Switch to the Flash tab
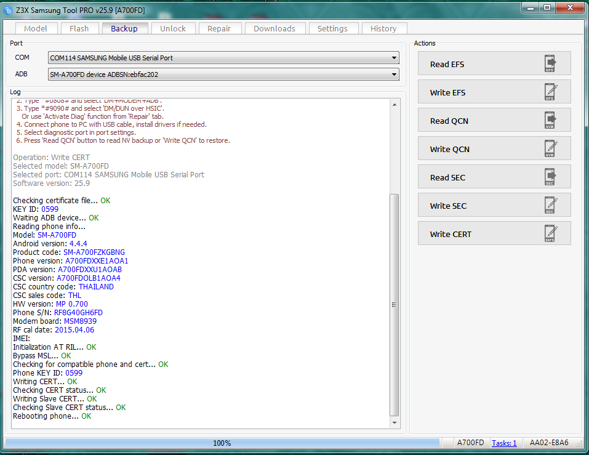This screenshot has height=455, width=589. (79, 28)
